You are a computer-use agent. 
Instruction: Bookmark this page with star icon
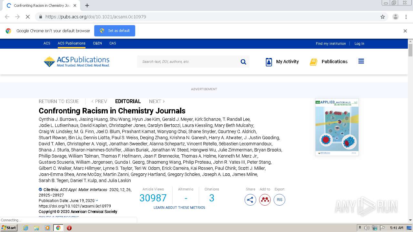point(383,17)
